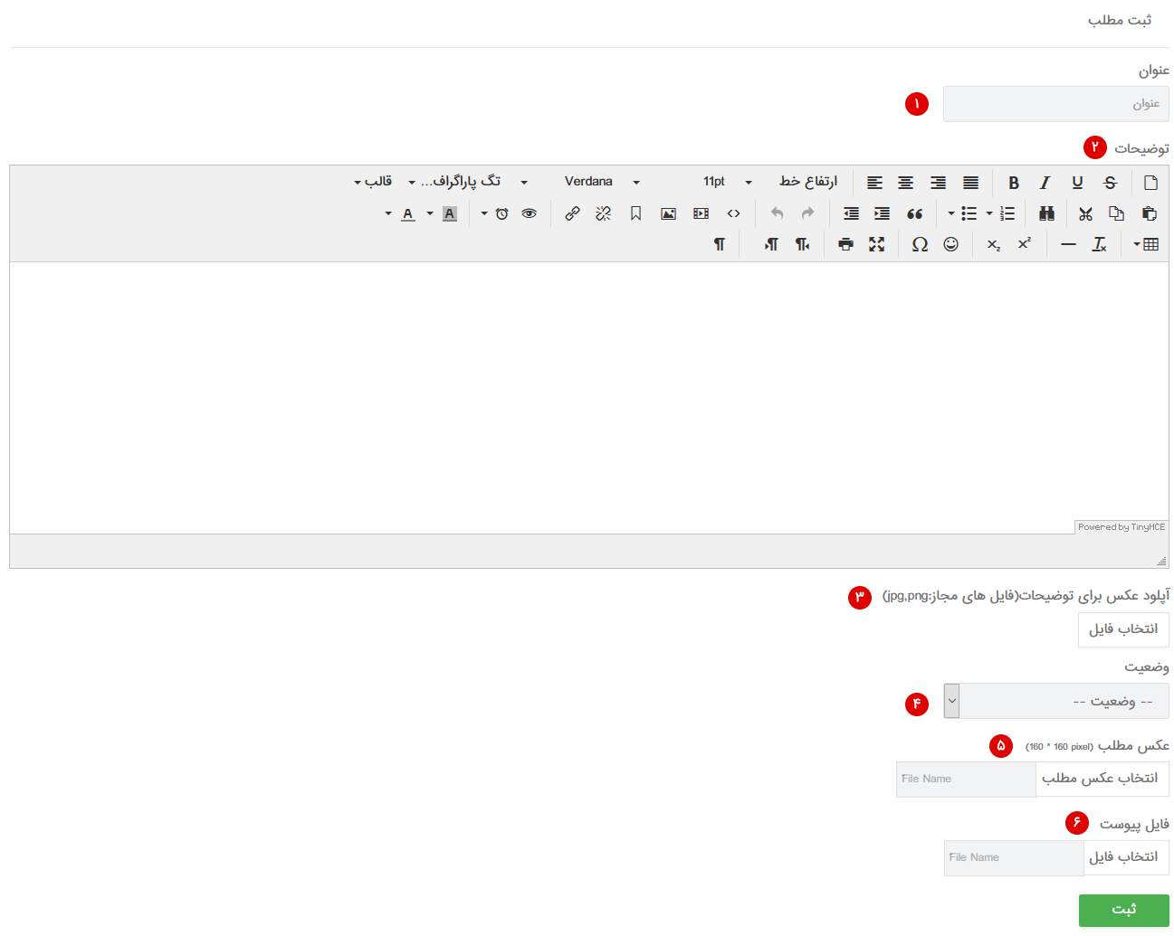The width and height of the screenshot is (1174, 936).
Task: Insert a bullet list
Action: (969, 213)
